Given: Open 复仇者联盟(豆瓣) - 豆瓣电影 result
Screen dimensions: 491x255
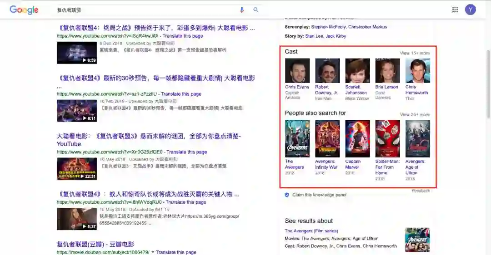Looking at the screenshot, I should tap(95, 245).
